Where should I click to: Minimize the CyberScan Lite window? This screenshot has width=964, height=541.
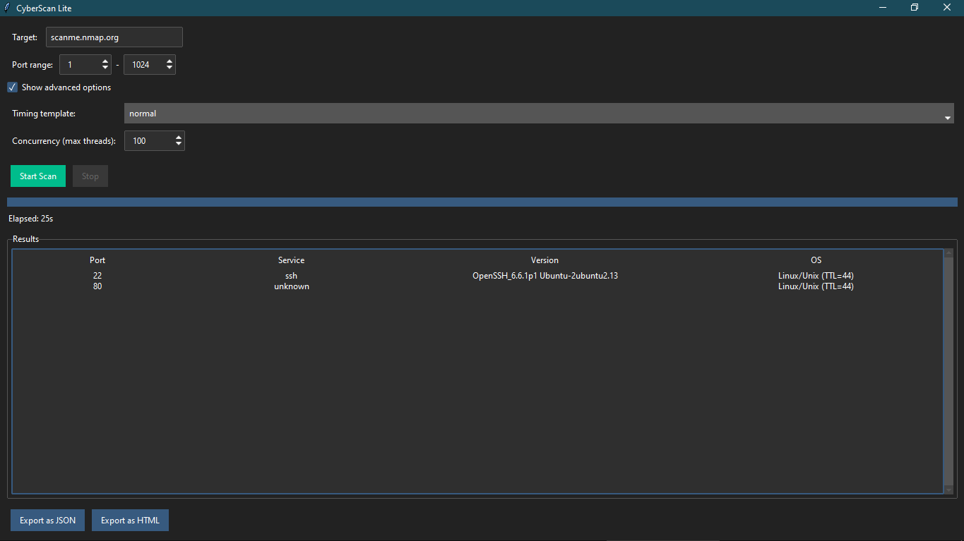pyautogui.click(x=883, y=8)
